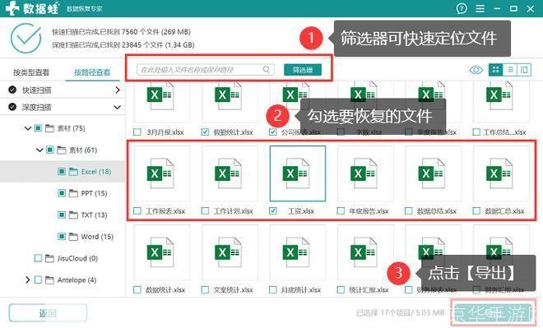Screen dimensions: 543x328
Task: Click the scan complete checkmark icon
Action: pos(26,38)
